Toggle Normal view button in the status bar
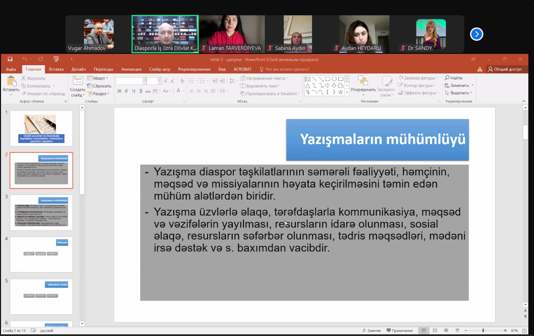 click(424, 330)
